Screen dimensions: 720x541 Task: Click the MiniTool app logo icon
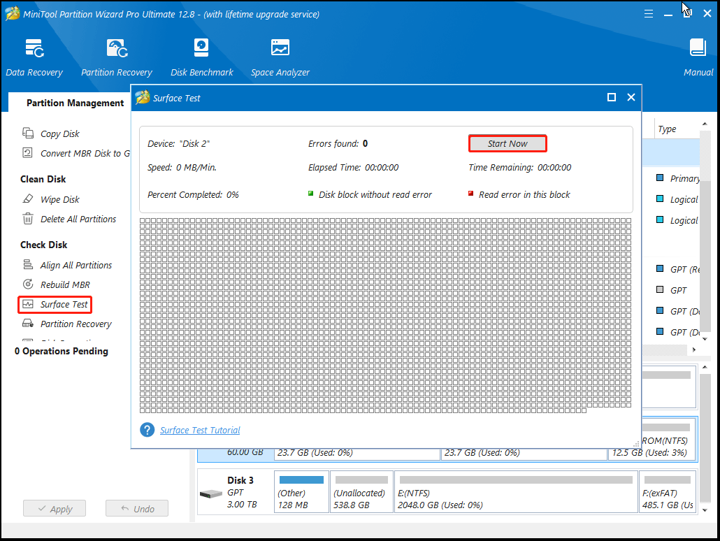tap(13, 13)
